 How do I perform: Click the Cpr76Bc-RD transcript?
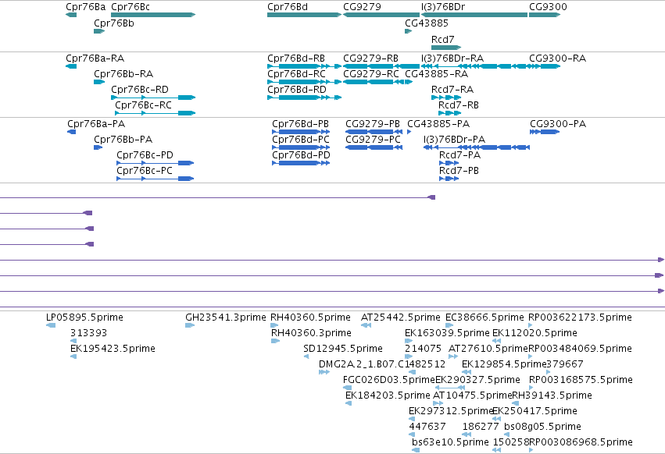pyautogui.click(x=153, y=98)
